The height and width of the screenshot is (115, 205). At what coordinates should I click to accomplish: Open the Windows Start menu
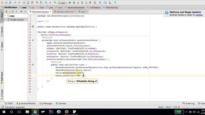[4, 112]
